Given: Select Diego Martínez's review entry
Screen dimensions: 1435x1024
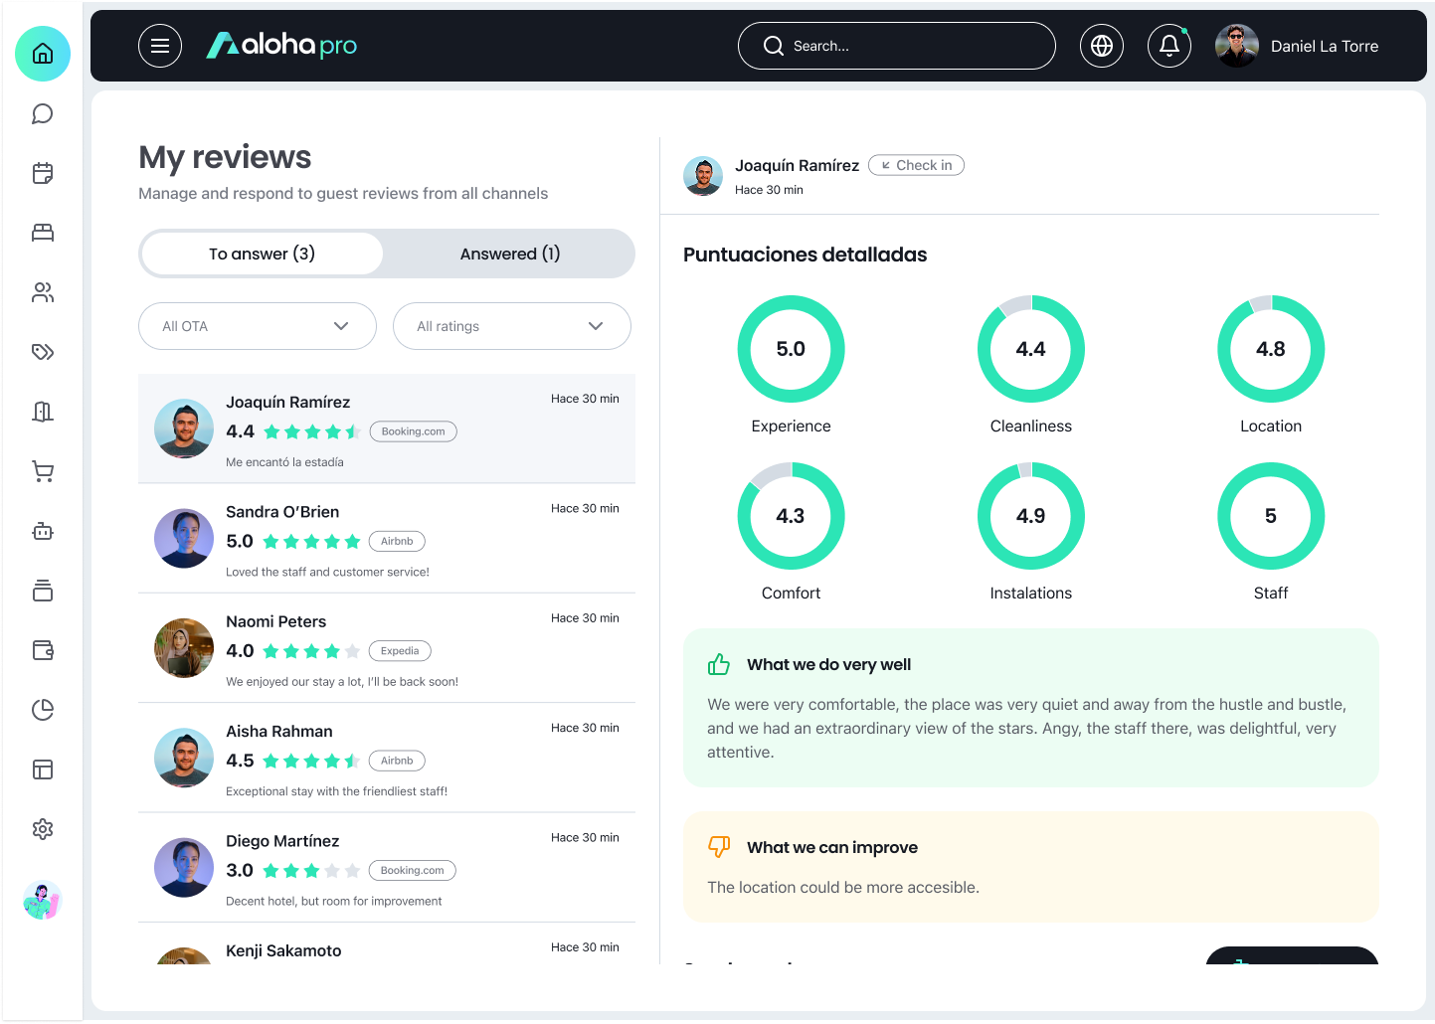Looking at the screenshot, I should point(387,868).
